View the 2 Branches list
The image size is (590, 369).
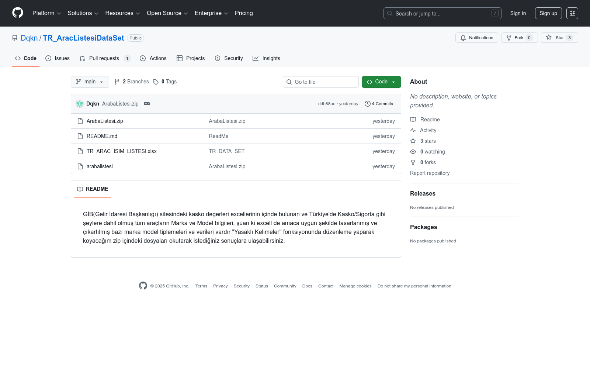(x=132, y=82)
